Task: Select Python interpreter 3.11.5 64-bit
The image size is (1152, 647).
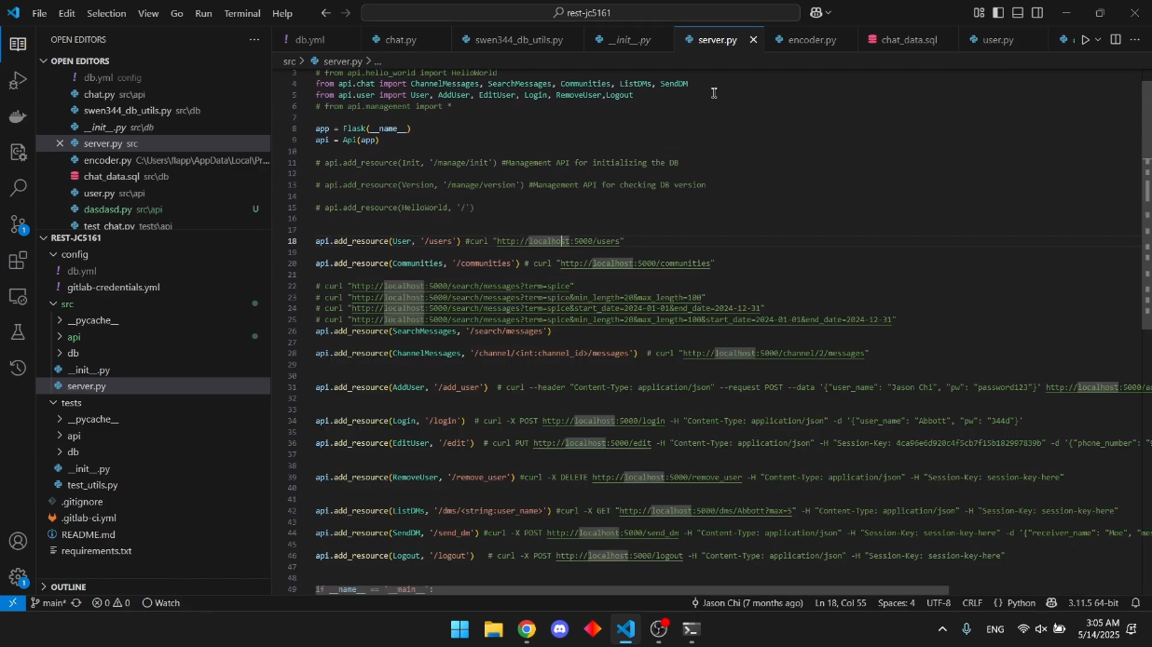Action: [1094, 603]
